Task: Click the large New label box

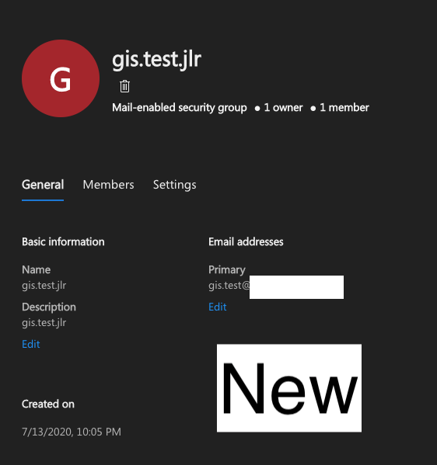Action: 289,388
